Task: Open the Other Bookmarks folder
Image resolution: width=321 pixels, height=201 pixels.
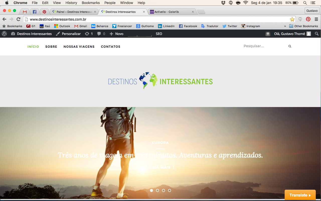Action: (303, 26)
